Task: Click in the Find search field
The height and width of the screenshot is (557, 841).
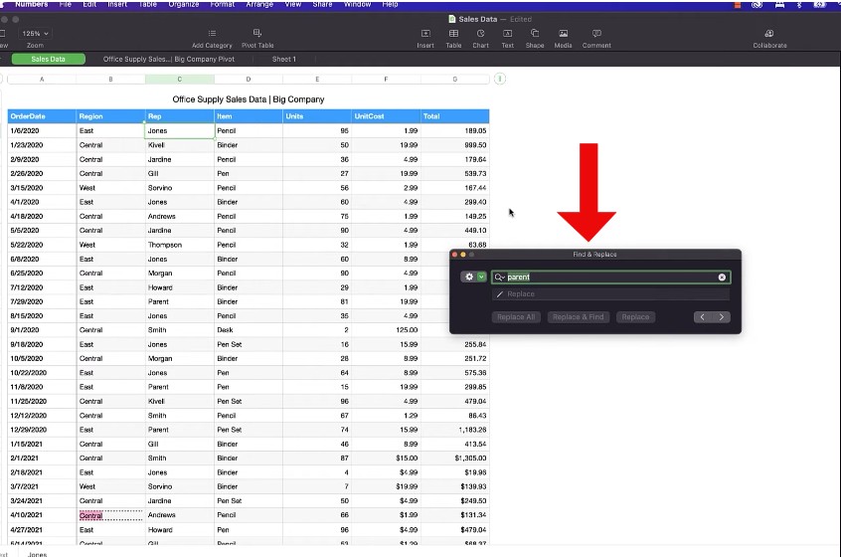Action: point(611,277)
